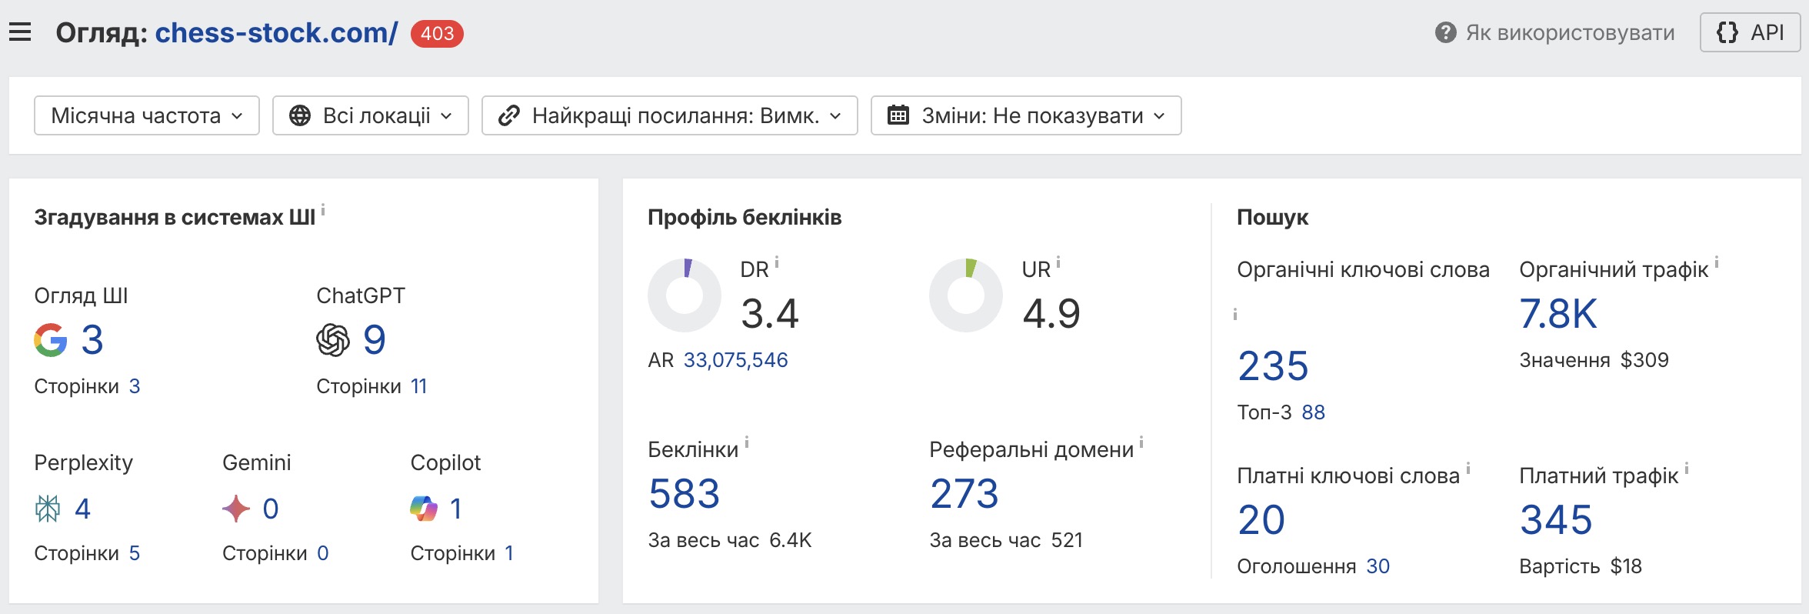Expand the Місячна частота dropdown

coord(147,115)
